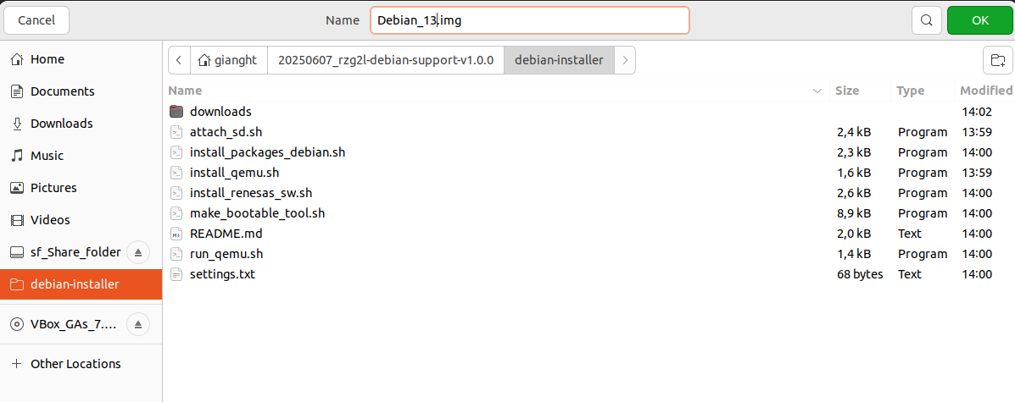This screenshot has width=1015, height=402.
Task: Open 20250607_rzg2l-debian-support-v1.0.0 breadcrumb
Action: 386,60
